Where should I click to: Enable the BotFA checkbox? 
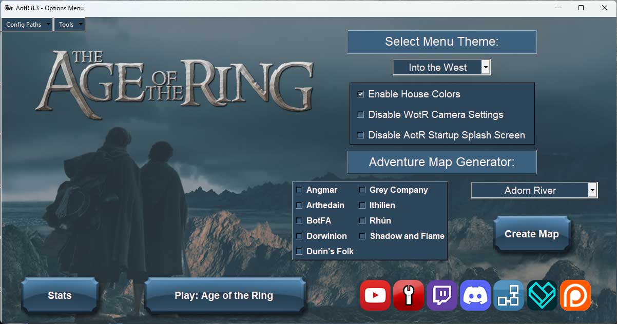[x=299, y=221]
